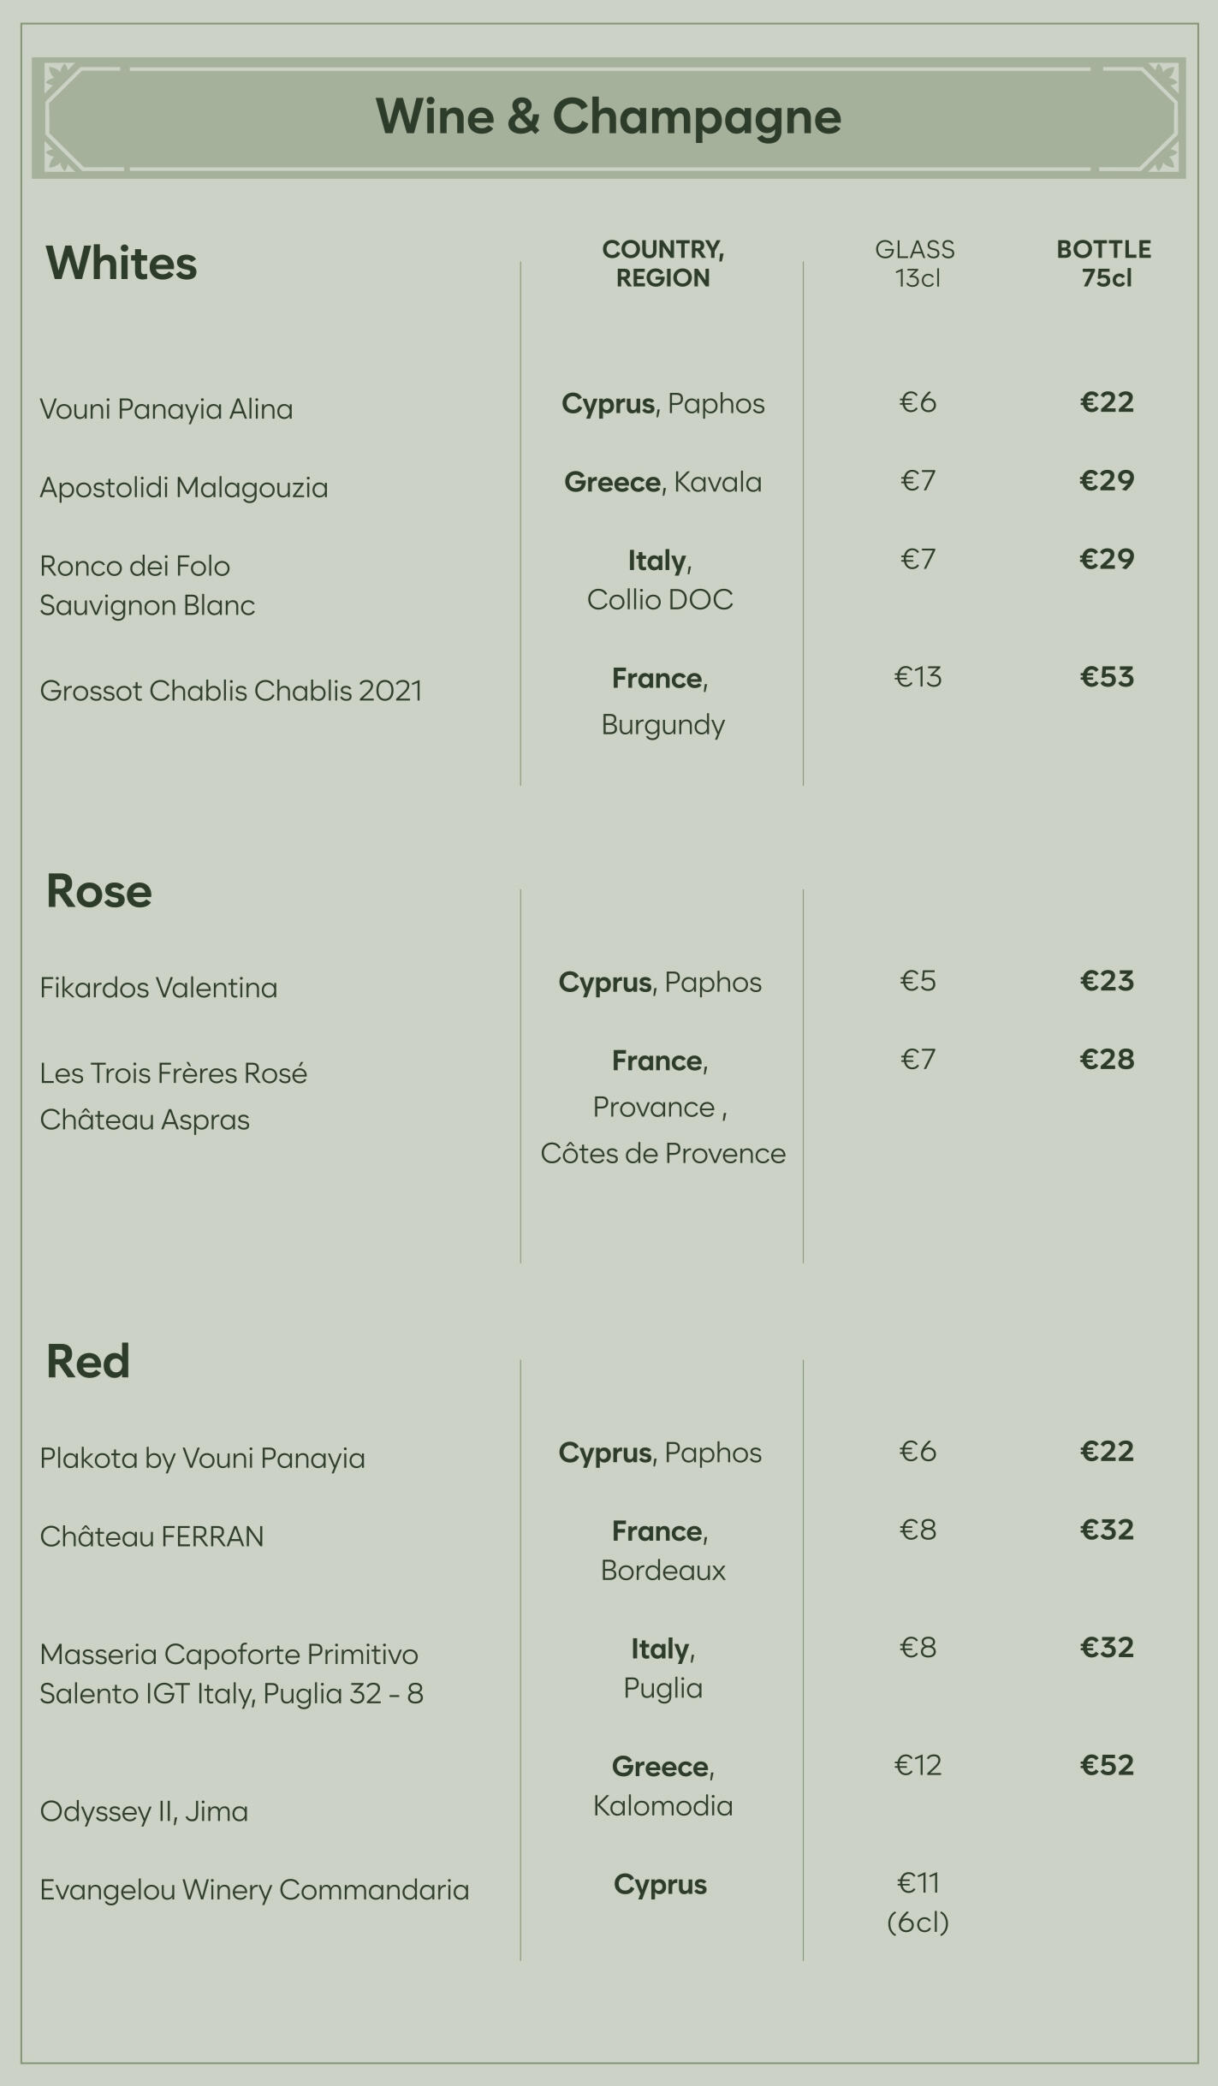Click the €11 (6cl) Commandaria price

918,1902
